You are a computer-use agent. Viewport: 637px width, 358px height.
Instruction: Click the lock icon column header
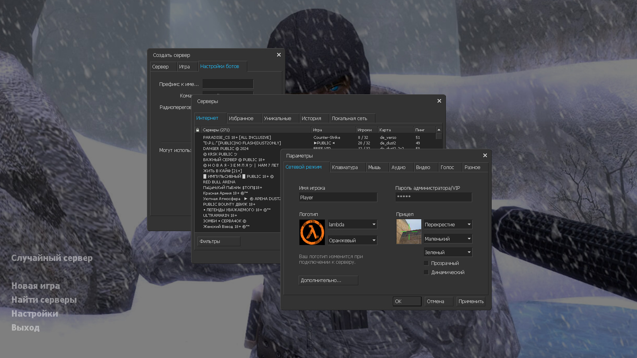pyautogui.click(x=197, y=130)
